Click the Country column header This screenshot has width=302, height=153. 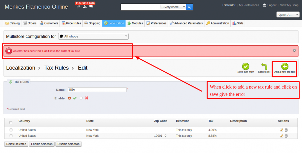point(24,121)
